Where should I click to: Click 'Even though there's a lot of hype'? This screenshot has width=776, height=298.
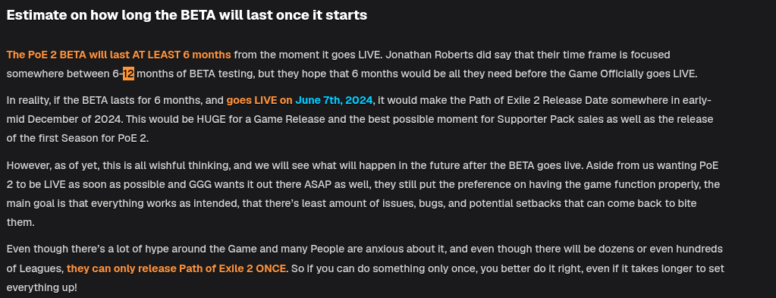point(78,249)
